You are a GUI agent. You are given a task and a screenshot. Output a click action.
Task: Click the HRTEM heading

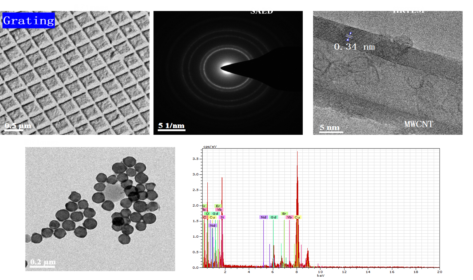(408, 10)
